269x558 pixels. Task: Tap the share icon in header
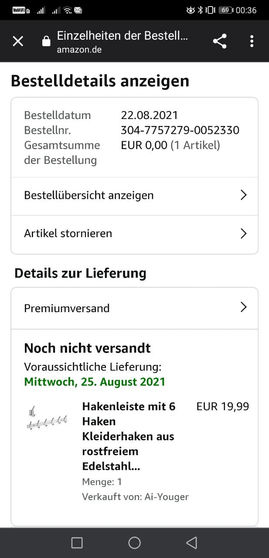220,41
